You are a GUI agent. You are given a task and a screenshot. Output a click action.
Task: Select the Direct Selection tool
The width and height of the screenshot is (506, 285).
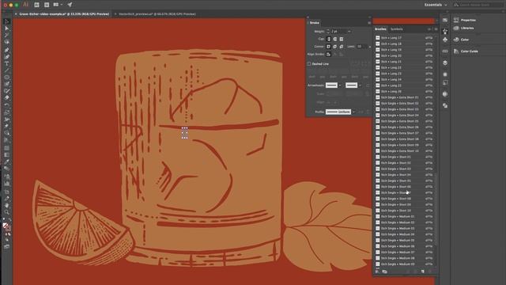pos(7,28)
